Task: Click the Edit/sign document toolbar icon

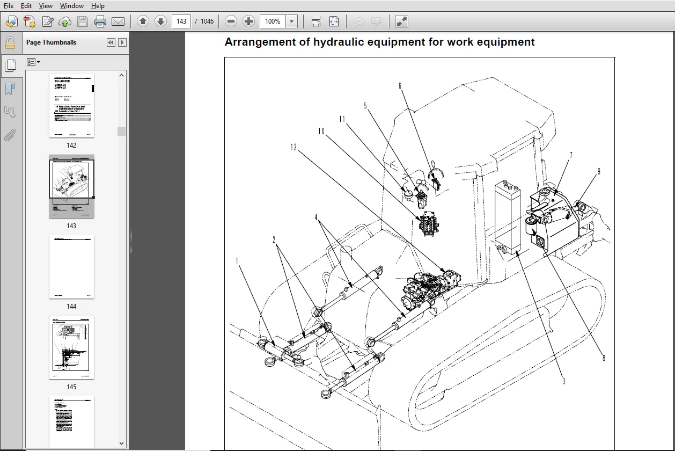Action: [47, 21]
